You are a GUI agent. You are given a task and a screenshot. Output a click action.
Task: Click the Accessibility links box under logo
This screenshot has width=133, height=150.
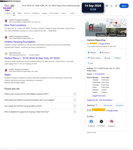click(x=7, y=9)
